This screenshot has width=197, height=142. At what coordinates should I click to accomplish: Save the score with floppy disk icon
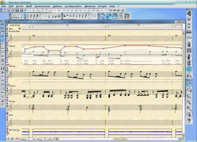pos(17,10)
